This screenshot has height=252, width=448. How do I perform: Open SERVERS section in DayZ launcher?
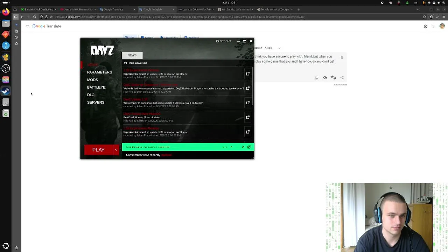tap(96, 102)
